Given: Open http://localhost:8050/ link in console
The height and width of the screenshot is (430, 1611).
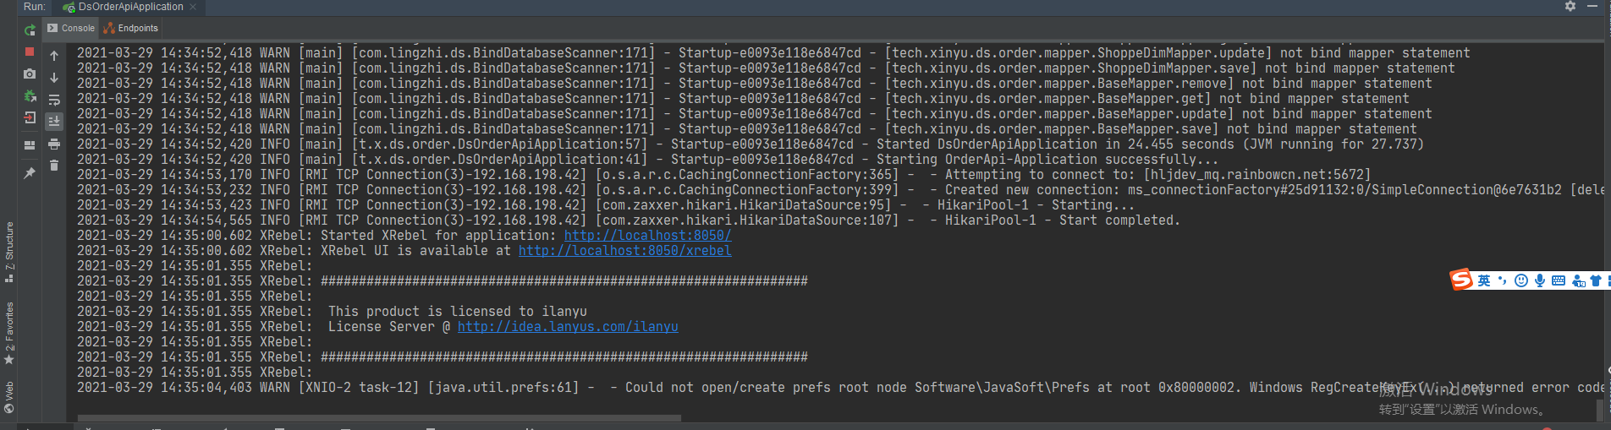Looking at the screenshot, I should [x=648, y=236].
